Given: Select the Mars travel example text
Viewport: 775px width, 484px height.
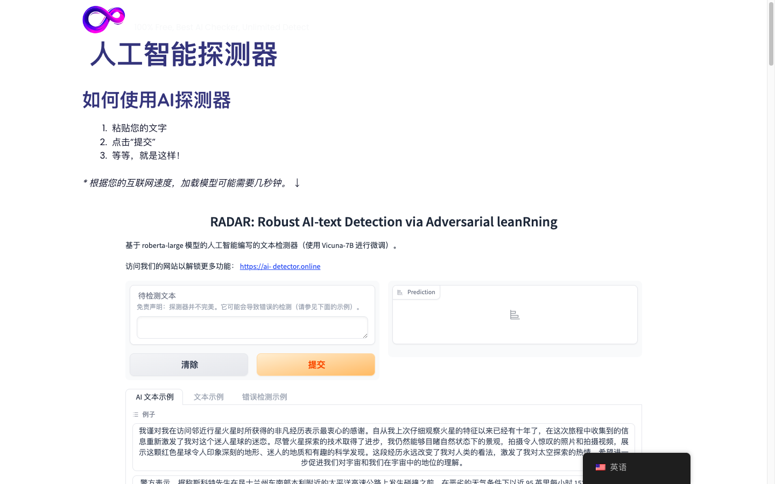Looking at the screenshot, I should [383, 447].
